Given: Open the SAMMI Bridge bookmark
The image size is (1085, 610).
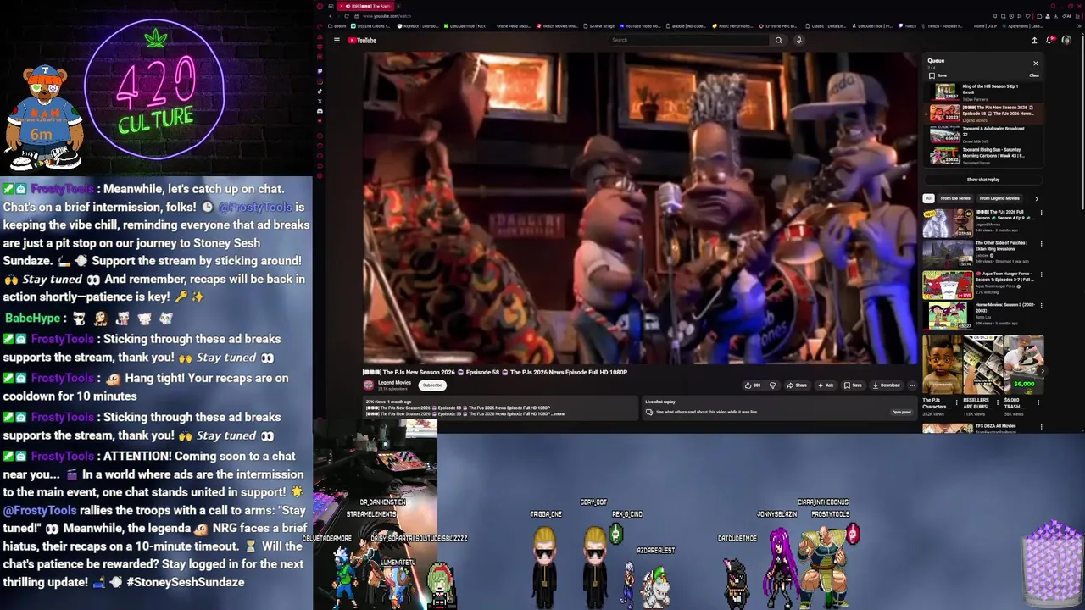Looking at the screenshot, I should (x=599, y=26).
